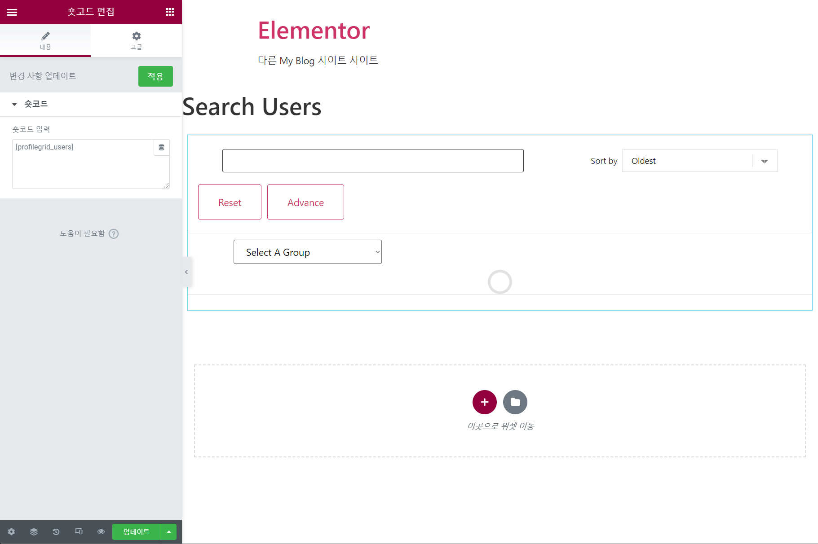Open dynamic tags database icon
Screen dimensions: 818x544
(162, 147)
